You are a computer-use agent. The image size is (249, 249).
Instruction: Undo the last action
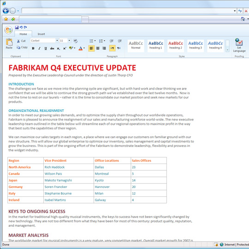point(21,27)
